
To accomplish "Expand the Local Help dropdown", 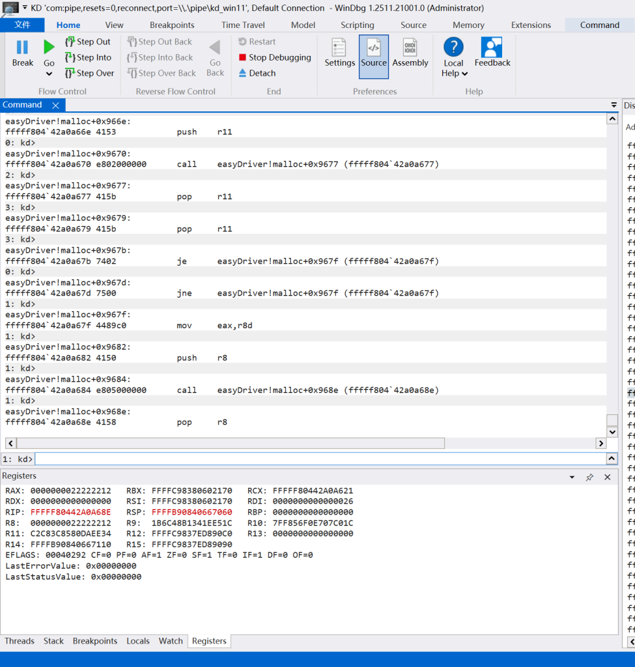I will [x=464, y=74].
